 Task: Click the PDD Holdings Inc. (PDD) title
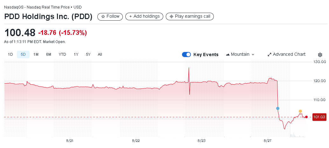tap(48, 17)
